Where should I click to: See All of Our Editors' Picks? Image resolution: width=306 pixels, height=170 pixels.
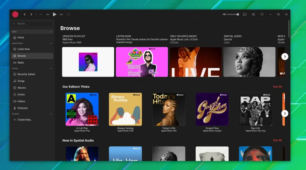click(277, 87)
